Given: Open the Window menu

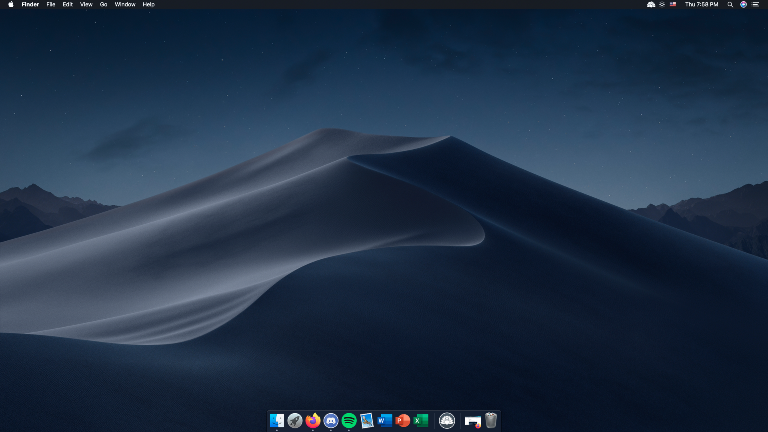Looking at the screenshot, I should click(125, 4).
